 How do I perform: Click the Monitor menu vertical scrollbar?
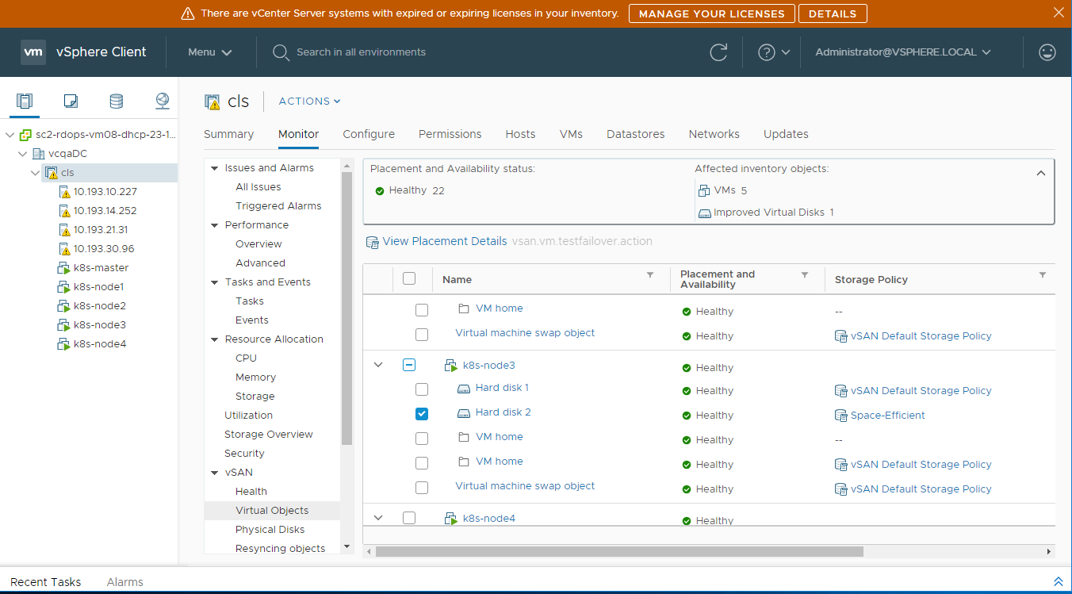(x=346, y=308)
